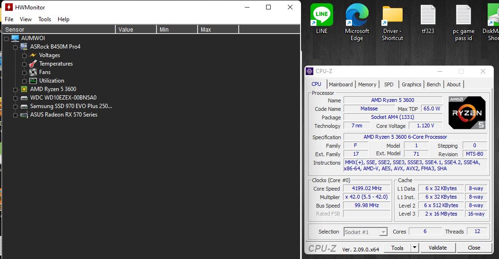The height and width of the screenshot is (259, 499).
Task: Expand the WDC WD10EZEX-00BN5A0 node
Action: 15,98
